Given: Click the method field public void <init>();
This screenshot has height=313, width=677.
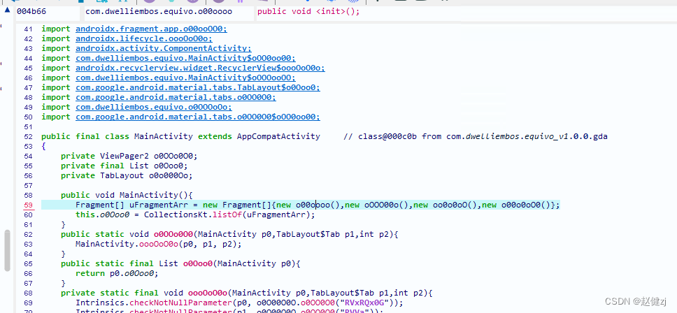Looking at the screenshot, I should tap(466, 12).
